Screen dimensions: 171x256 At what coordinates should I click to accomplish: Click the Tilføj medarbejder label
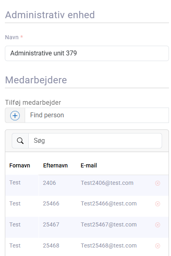33,103
